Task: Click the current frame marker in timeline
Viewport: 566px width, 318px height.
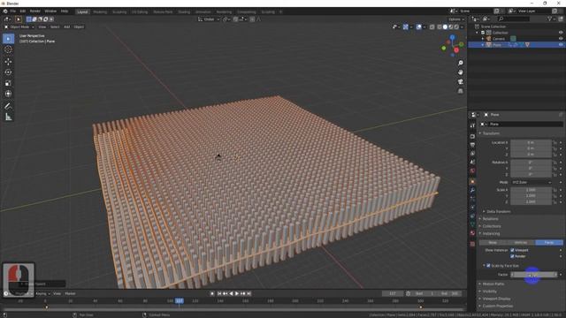Action: tap(180, 300)
